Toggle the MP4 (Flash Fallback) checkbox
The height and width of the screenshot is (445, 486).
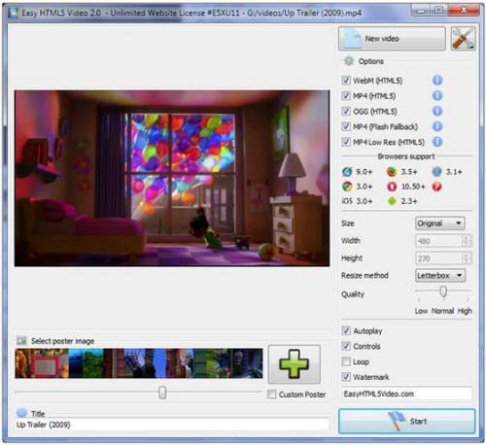click(x=346, y=126)
